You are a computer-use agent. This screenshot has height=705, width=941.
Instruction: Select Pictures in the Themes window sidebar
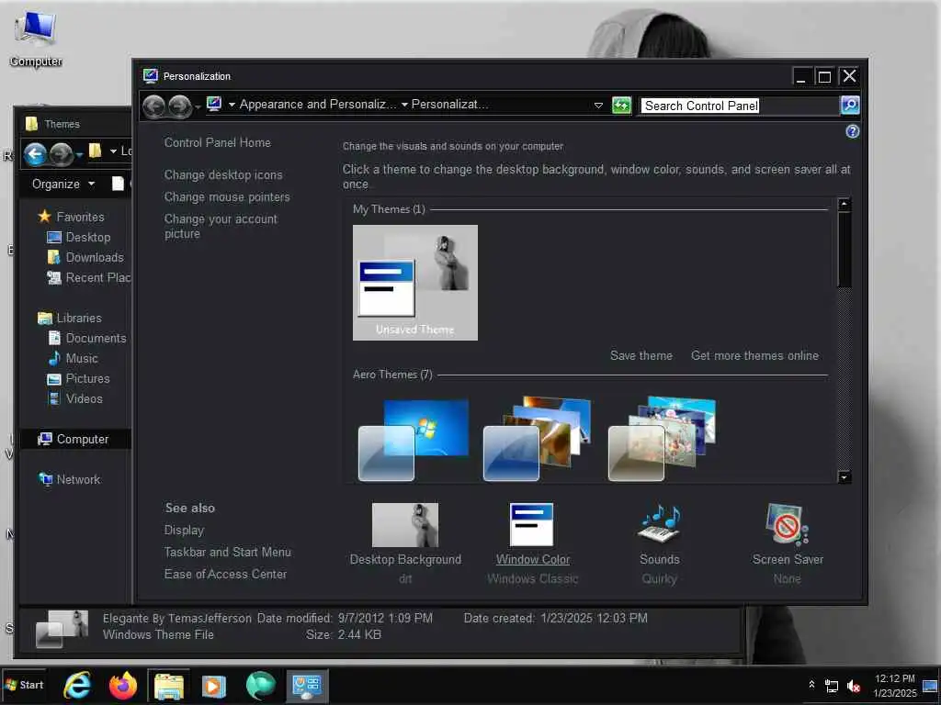pos(78,379)
